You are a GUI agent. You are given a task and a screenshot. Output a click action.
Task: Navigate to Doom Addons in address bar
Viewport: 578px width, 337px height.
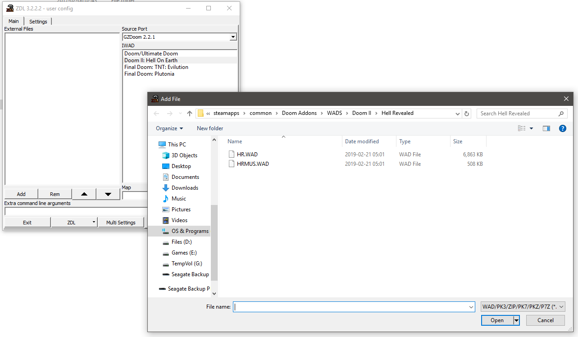coord(299,114)
